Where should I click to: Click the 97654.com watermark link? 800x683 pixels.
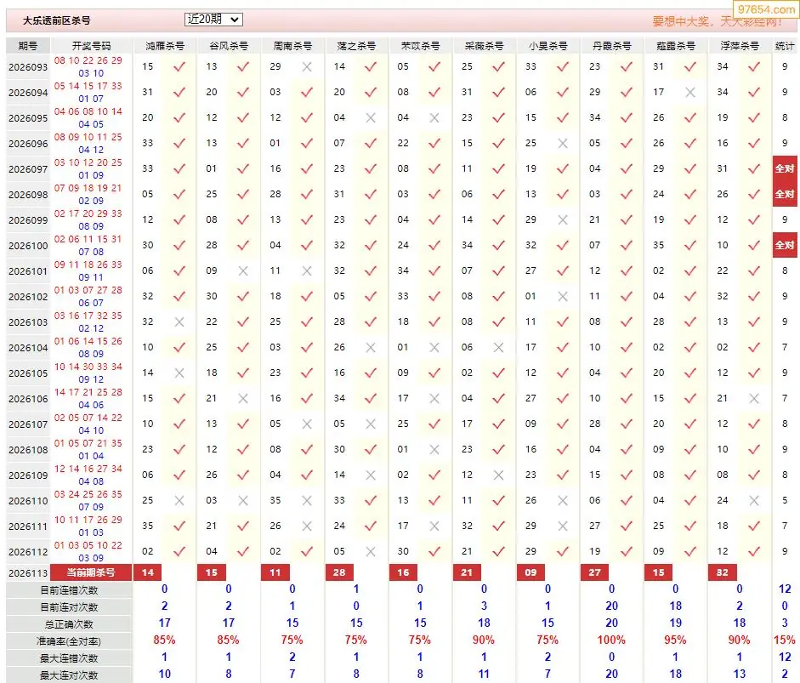point(766,9)
